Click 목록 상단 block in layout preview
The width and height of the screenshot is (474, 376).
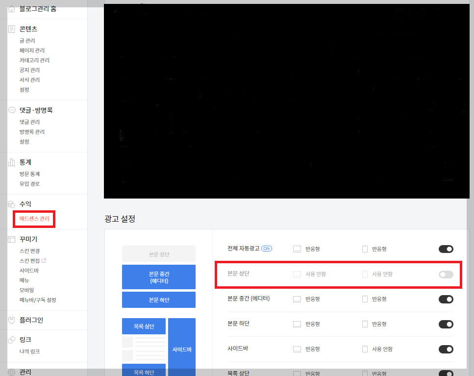tap(144, 326)
